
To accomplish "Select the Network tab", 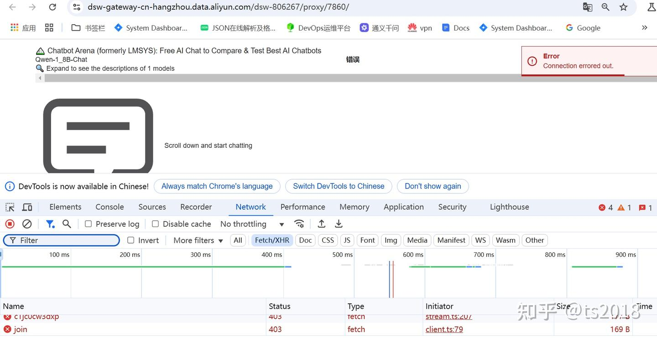I will (251, 207).
